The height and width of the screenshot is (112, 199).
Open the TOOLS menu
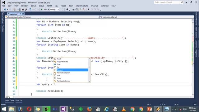(63, 6)
